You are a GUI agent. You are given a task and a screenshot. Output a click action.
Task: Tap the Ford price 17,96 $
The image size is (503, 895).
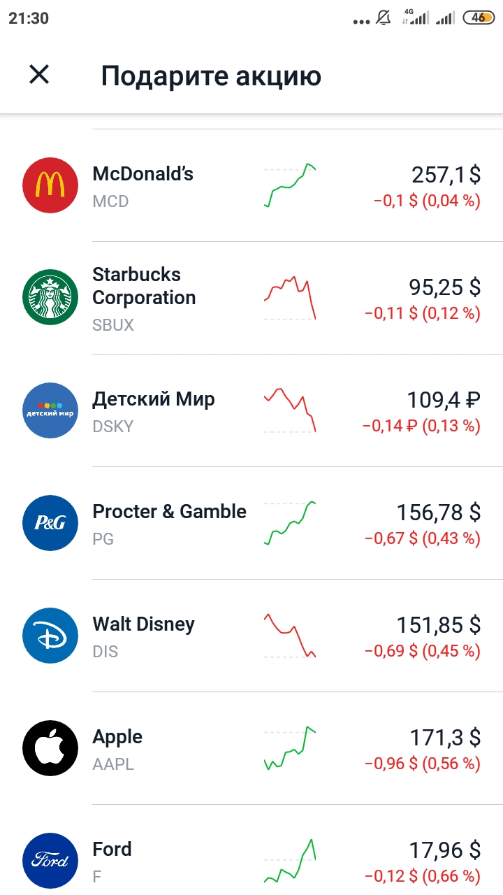(445, 850)
